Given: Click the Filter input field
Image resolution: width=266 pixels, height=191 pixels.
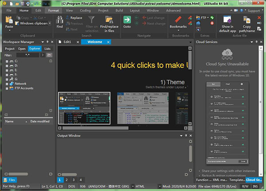Looking at the screenshot, I should [27, 55].
